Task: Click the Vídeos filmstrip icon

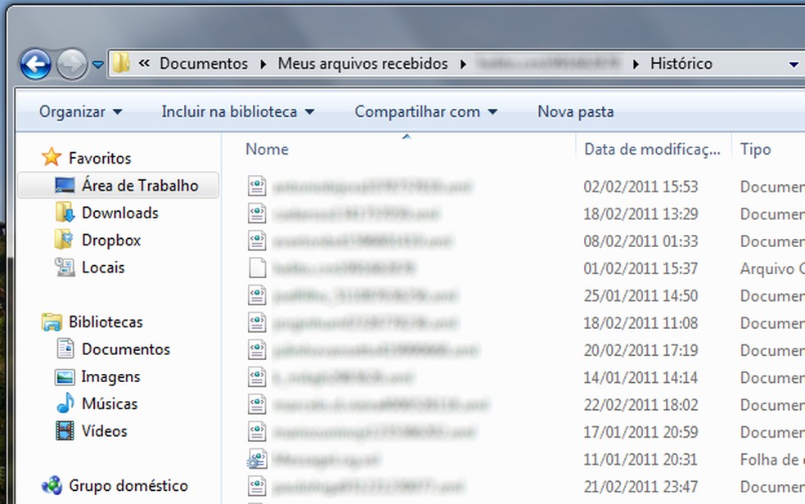Action: tap(65, 431)
